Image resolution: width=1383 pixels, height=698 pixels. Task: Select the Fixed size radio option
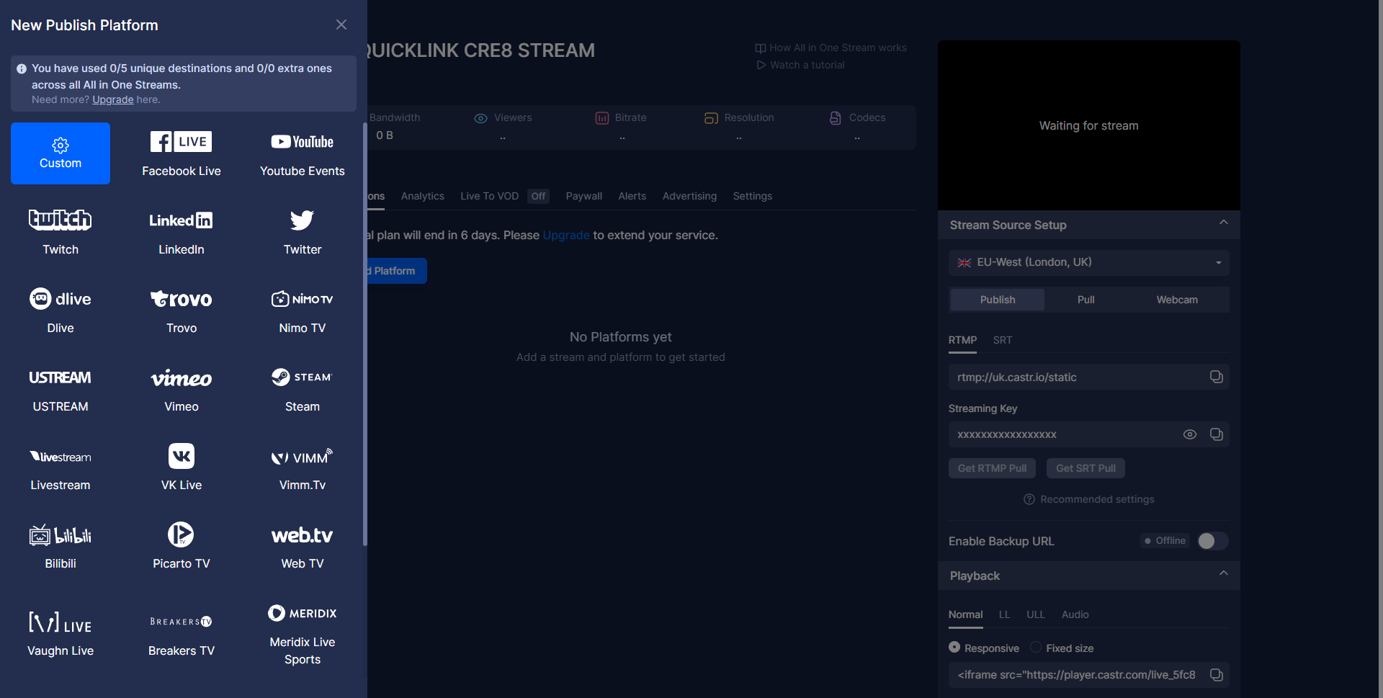click(1036, 648)
